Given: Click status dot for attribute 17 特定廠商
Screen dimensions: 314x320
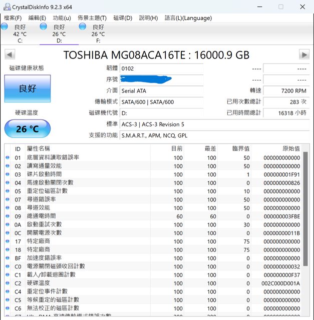Looking at the screenshot, I should pos(8,241).
